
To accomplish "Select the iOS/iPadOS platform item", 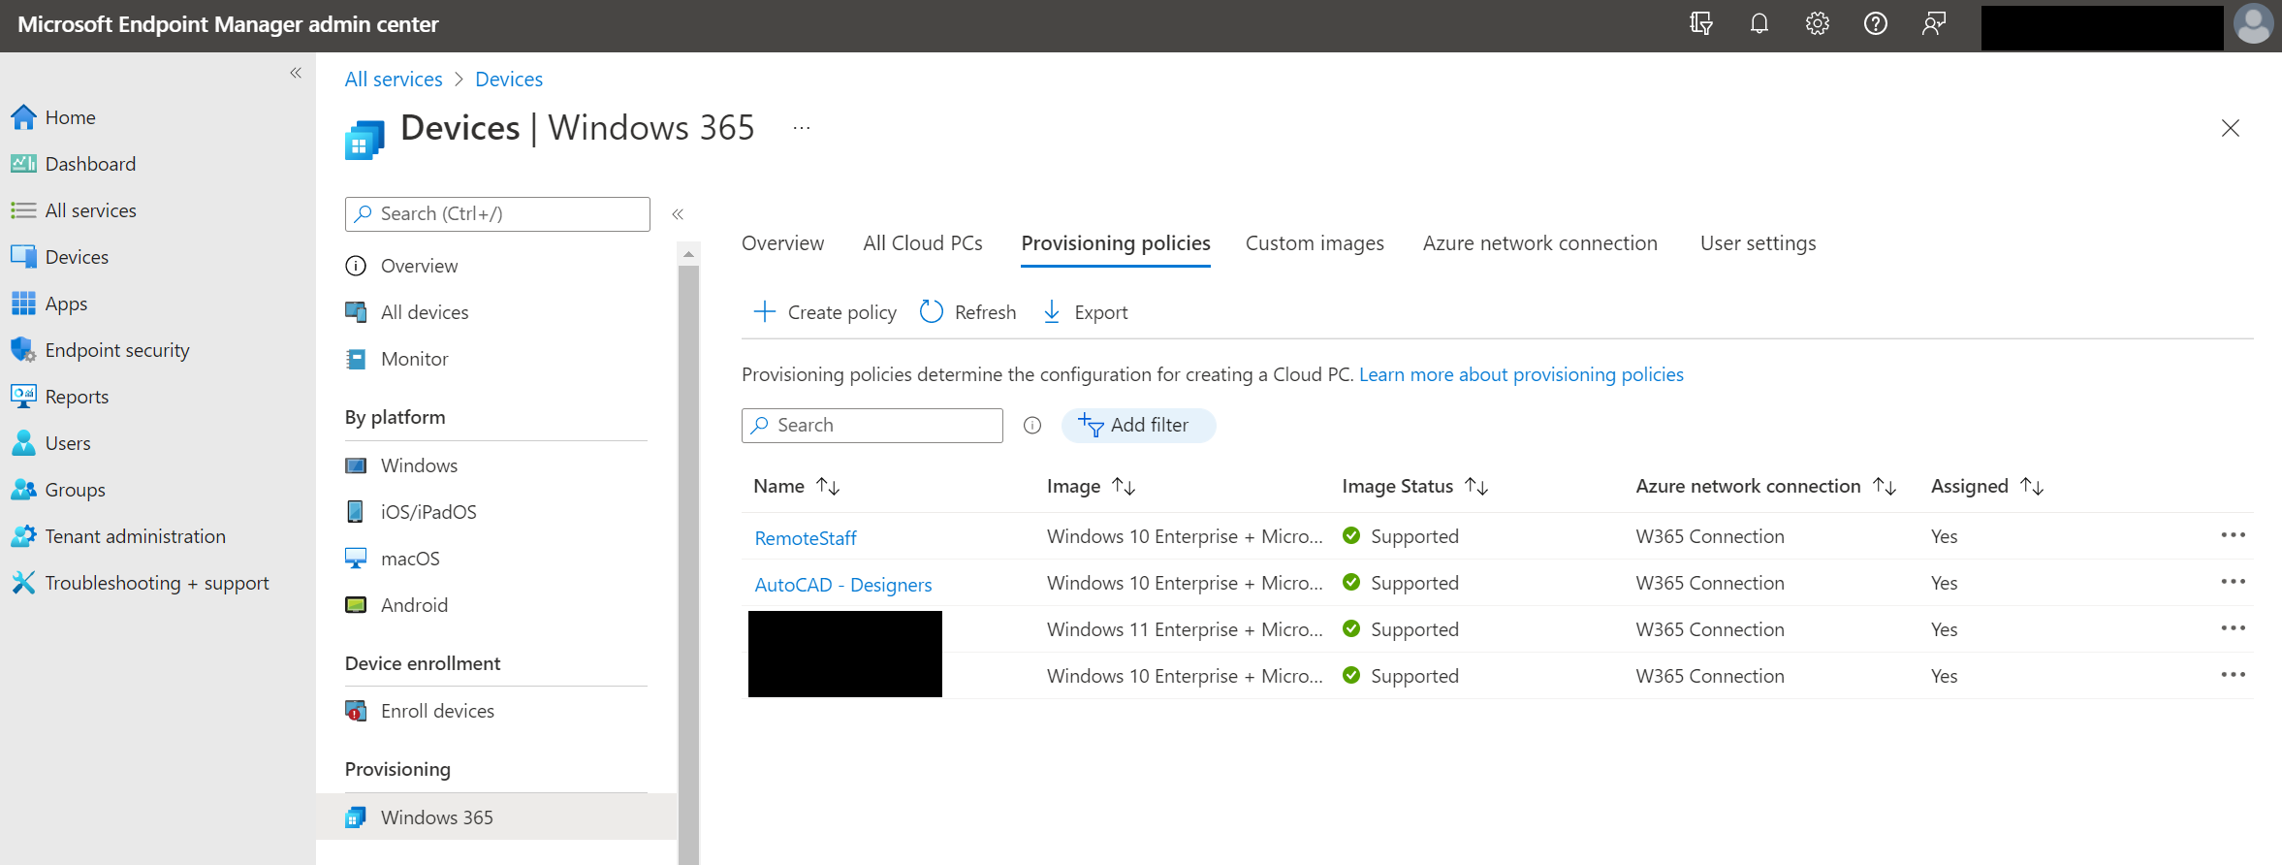I will click(411, 512).
